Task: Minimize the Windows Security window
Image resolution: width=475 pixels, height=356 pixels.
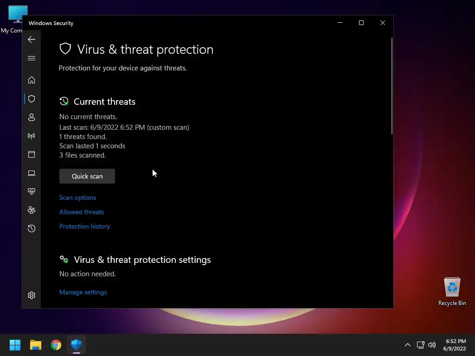Action: 340,23
